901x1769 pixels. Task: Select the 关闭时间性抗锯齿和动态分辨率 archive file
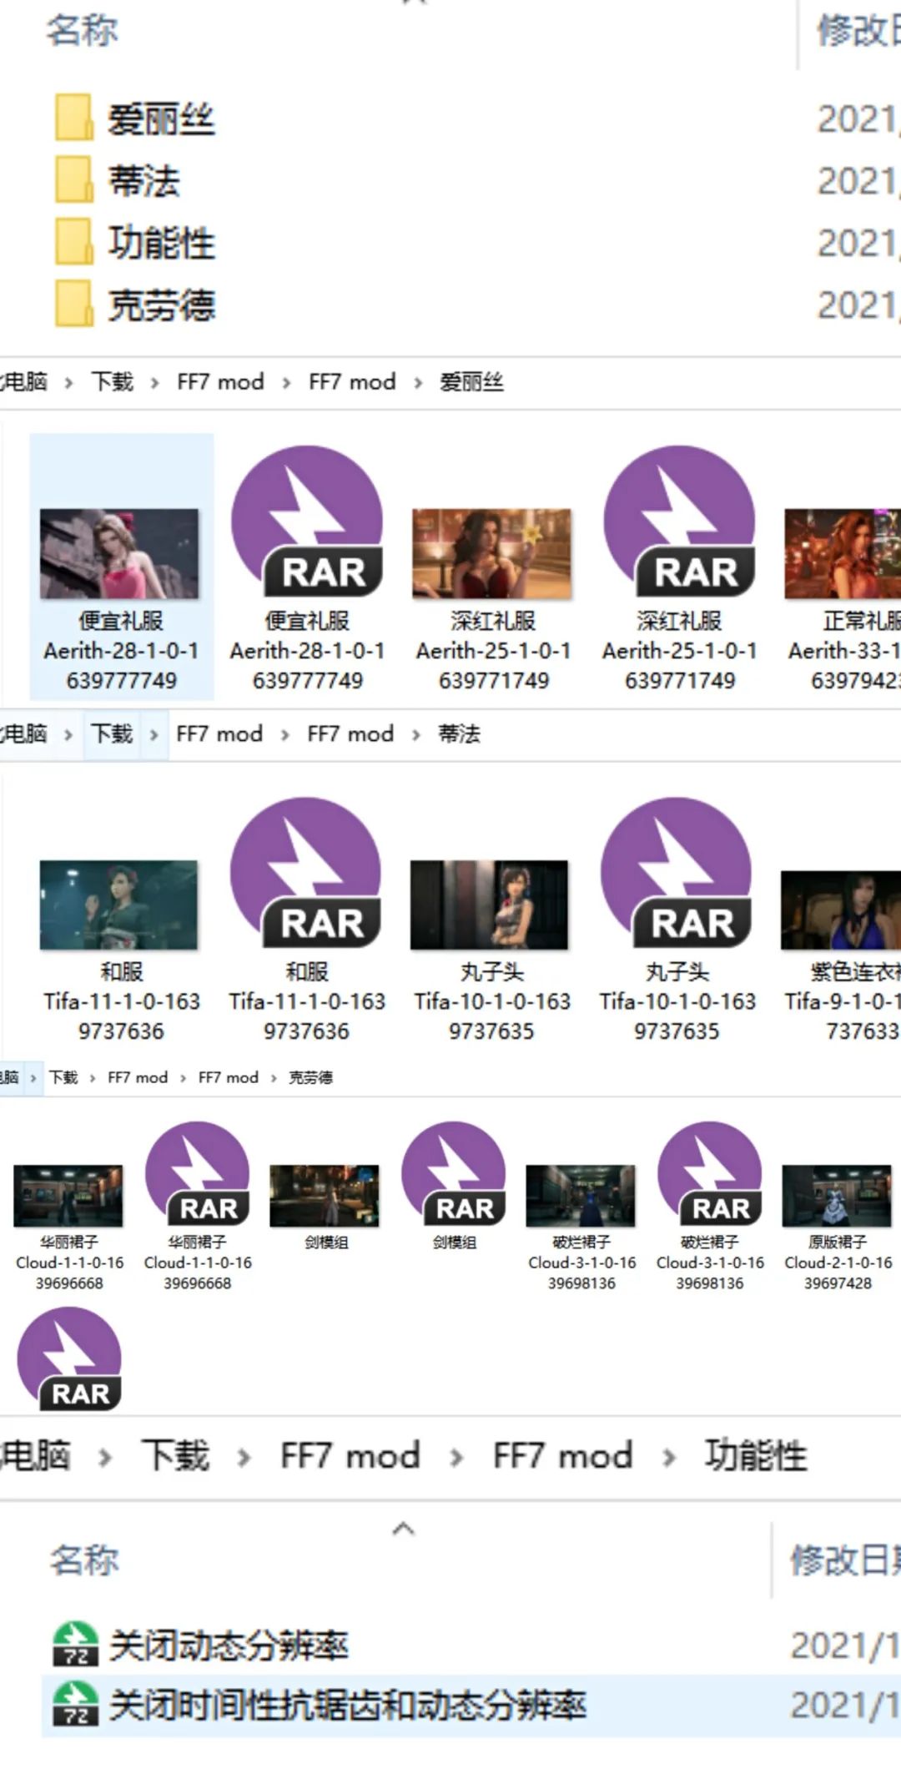(x=346, y=1706)
